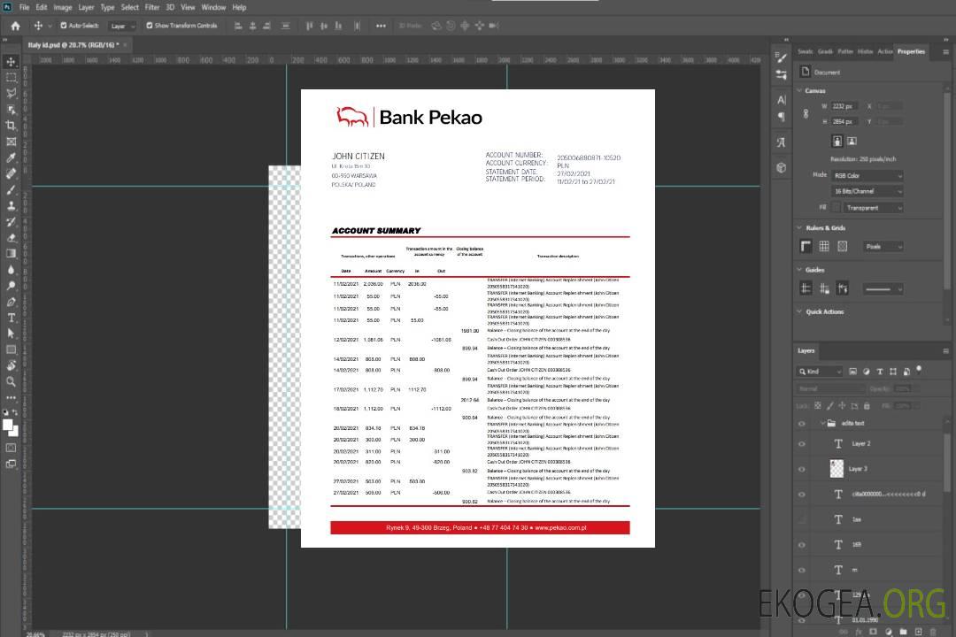Select the Clone Stamp tool
Screen dimensions: 956x637
(x=11, y=206)
